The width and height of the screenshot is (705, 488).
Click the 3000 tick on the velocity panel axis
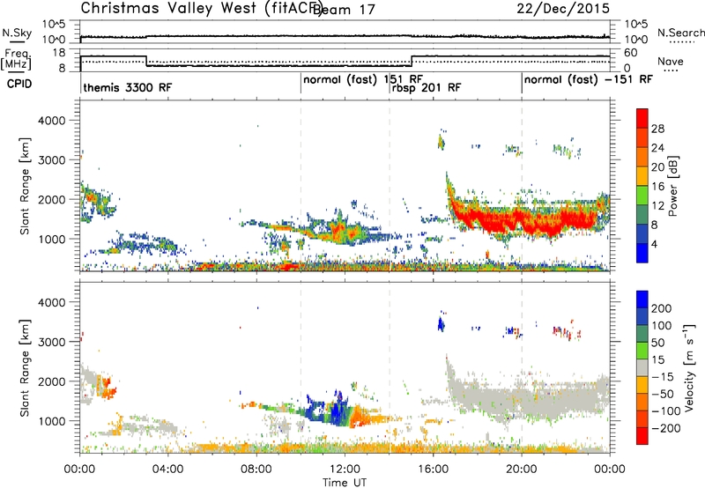(x=52, y=342)
